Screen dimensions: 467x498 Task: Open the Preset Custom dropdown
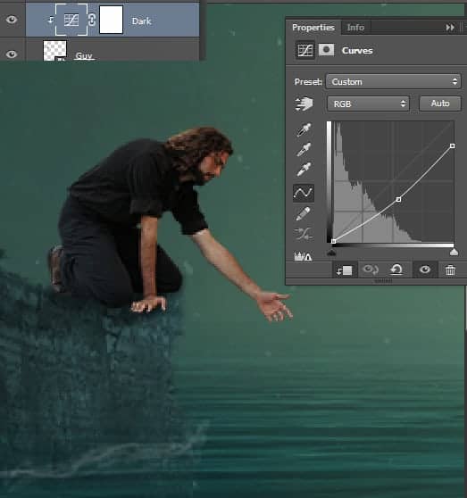[394, 81]
